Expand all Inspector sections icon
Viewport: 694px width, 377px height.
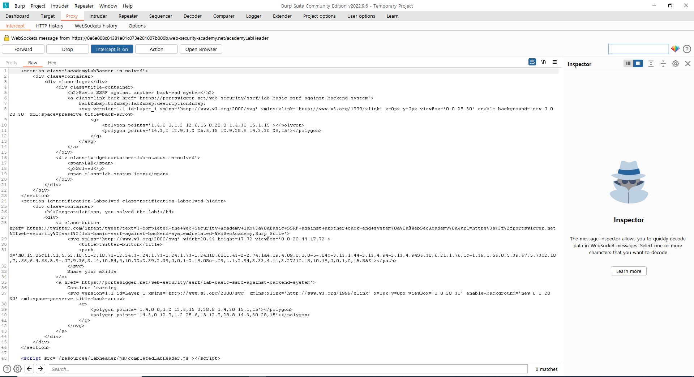tap(651, 64)
